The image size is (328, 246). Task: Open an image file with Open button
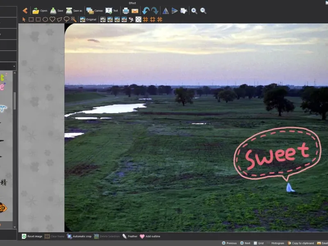click(x=40, y=11)
